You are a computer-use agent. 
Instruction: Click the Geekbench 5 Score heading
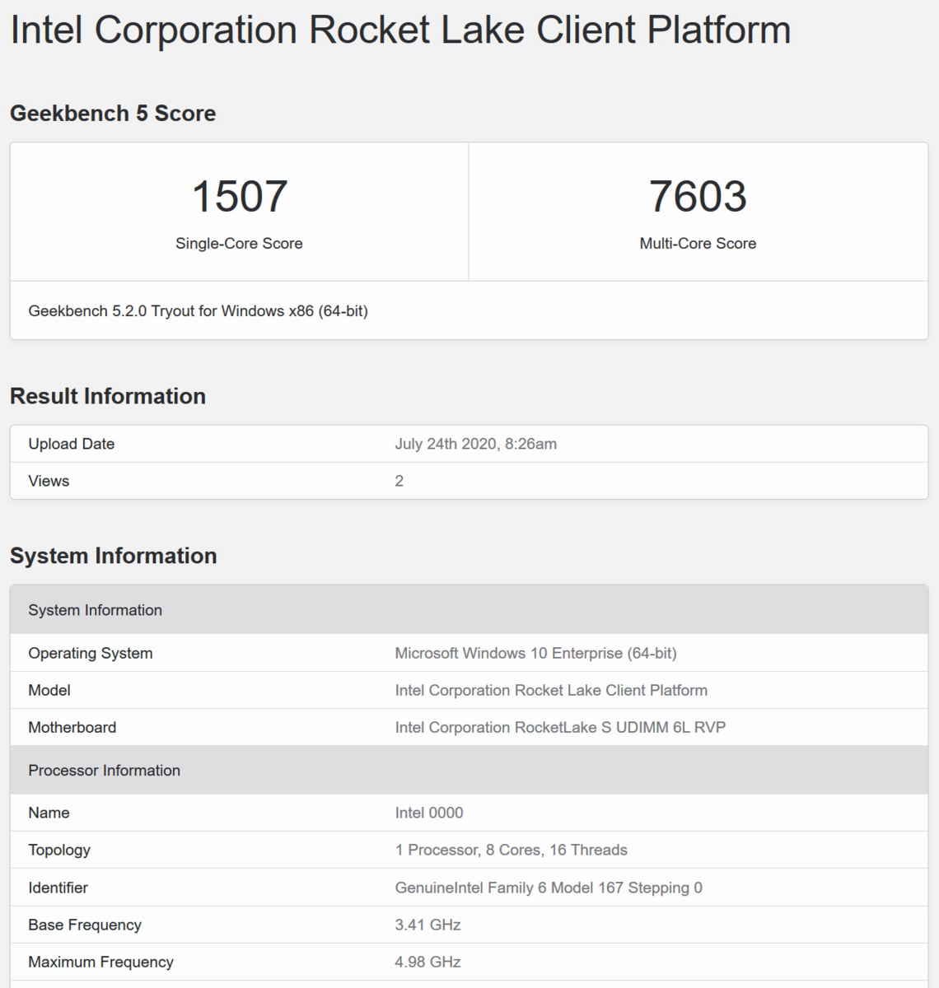pyautogui.click(x=113, y=114)
